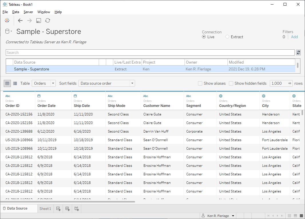Viewport: 305px width, 219px height.
Task: Click the forward arrow icon
Action: pos(29,20)
